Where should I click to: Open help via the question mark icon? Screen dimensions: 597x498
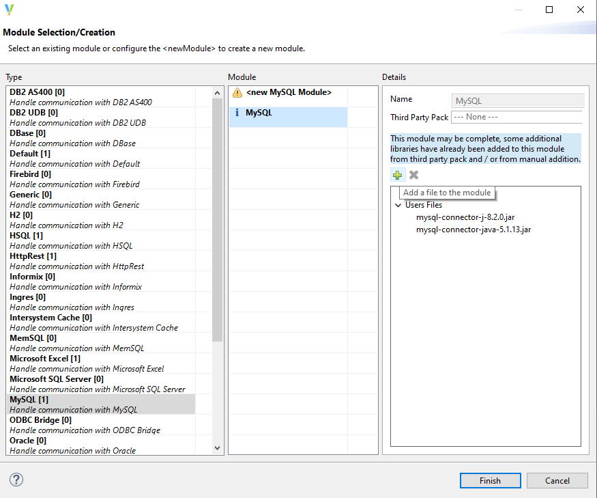click(15, 480)
